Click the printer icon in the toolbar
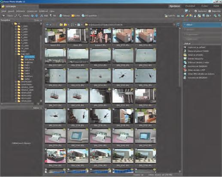Image resolution: width=222 pixels, height=177 pixels. (61, 16)
